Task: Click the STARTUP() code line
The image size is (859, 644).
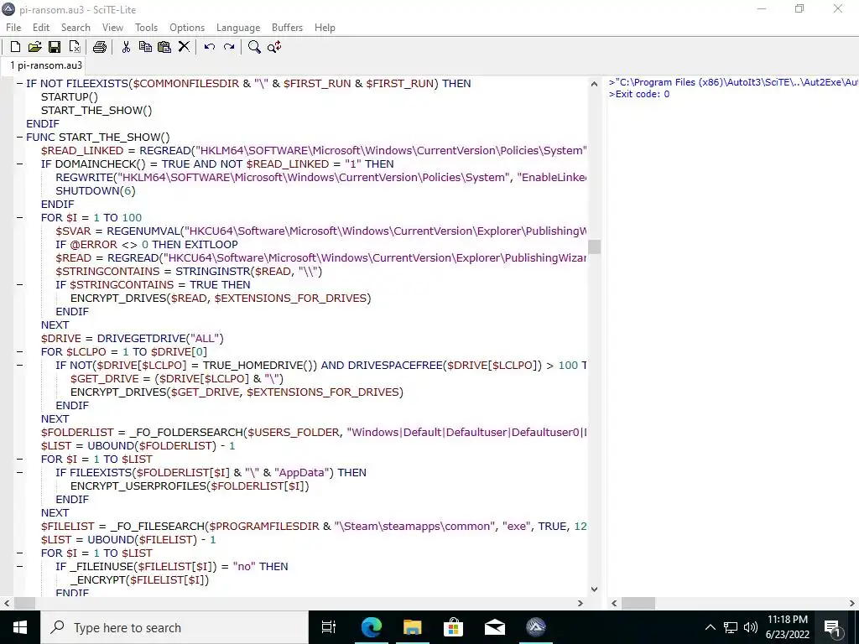Action: coord(70,97)
